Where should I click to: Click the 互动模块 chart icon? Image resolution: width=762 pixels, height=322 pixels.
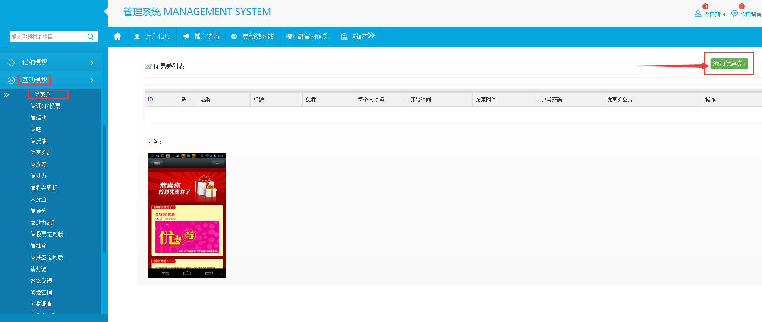point(11,80)
